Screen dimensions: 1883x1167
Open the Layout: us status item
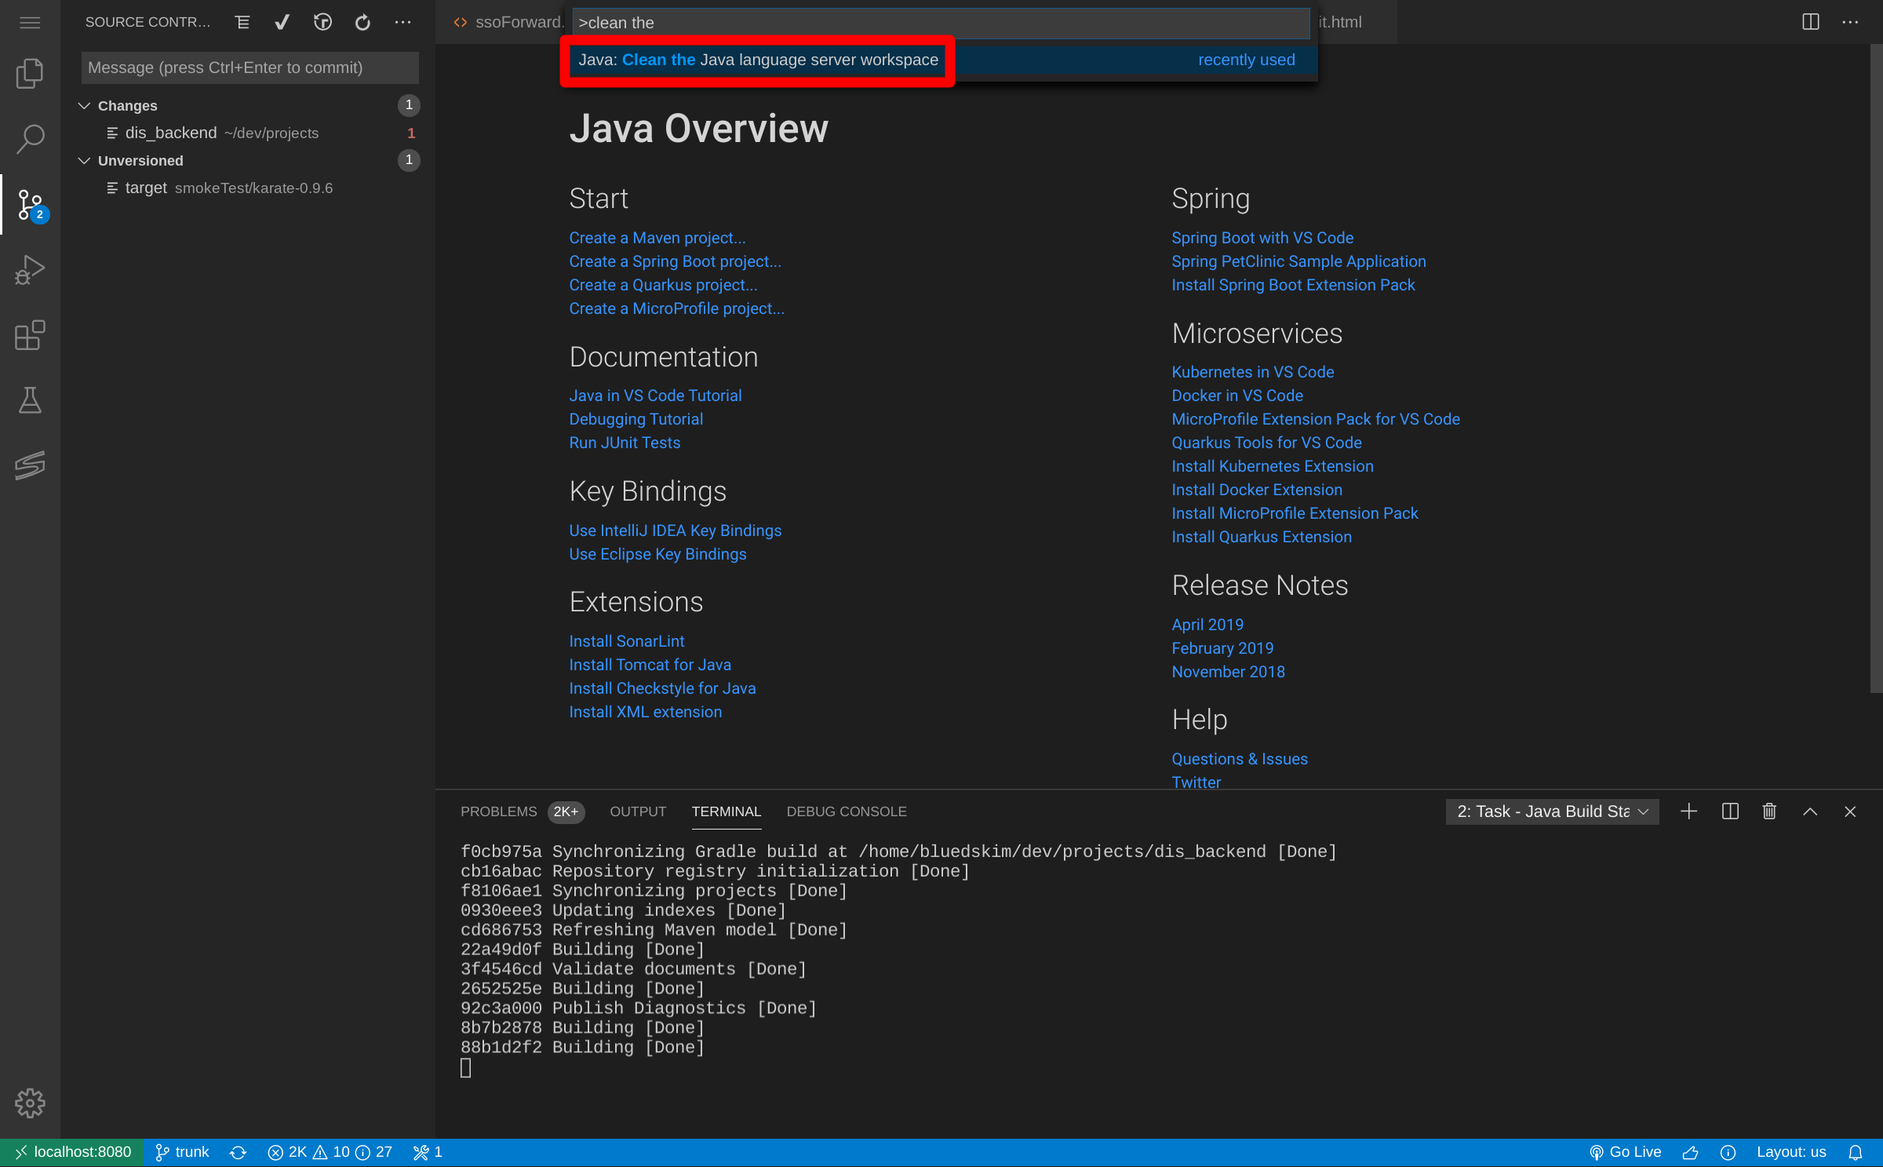1791,1152
